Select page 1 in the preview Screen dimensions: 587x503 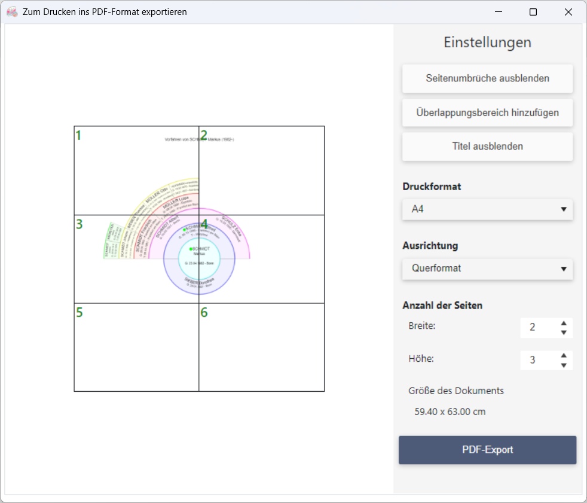coord(136,170)
